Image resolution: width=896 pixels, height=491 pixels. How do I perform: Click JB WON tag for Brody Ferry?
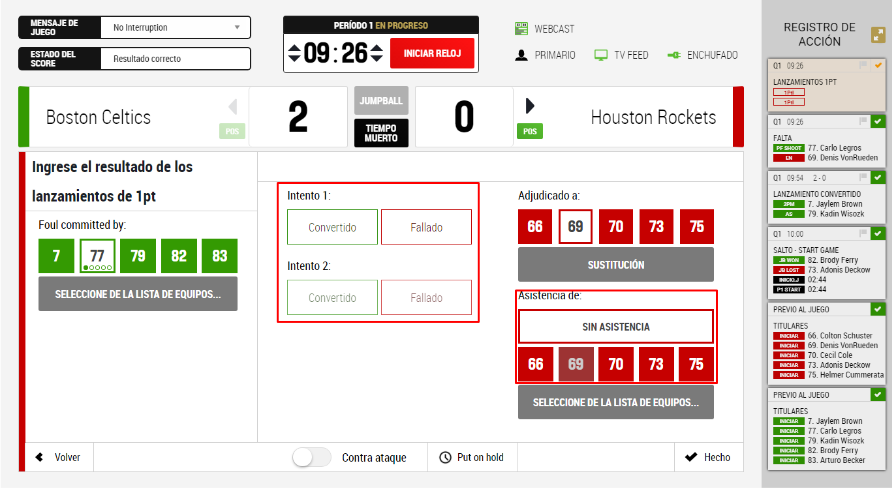[789, 260]
